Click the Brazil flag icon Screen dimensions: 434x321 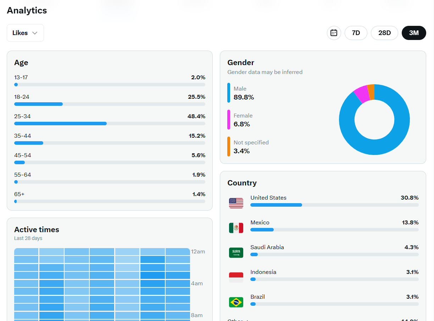[236, 302]
